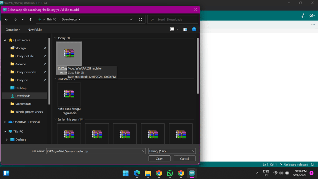Viewport: 318px width, 179px height.
Task: Click the File name input field
Action: [94, 151]
